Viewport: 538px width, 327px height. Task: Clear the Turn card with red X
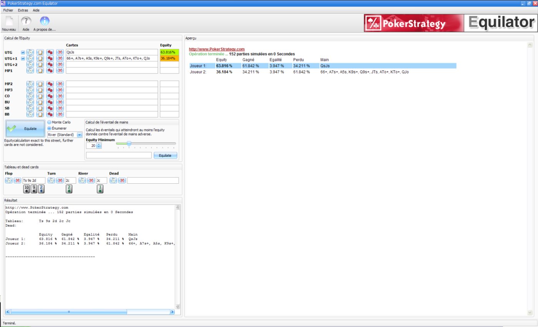click(60, 181)
